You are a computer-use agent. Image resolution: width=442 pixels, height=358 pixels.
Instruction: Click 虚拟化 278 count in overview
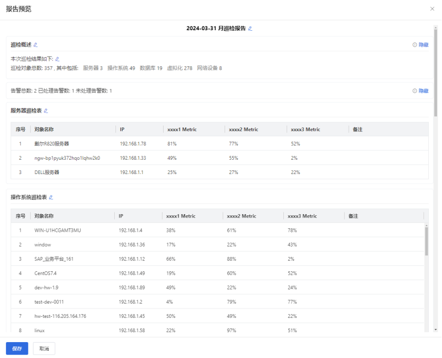(180, 68)
